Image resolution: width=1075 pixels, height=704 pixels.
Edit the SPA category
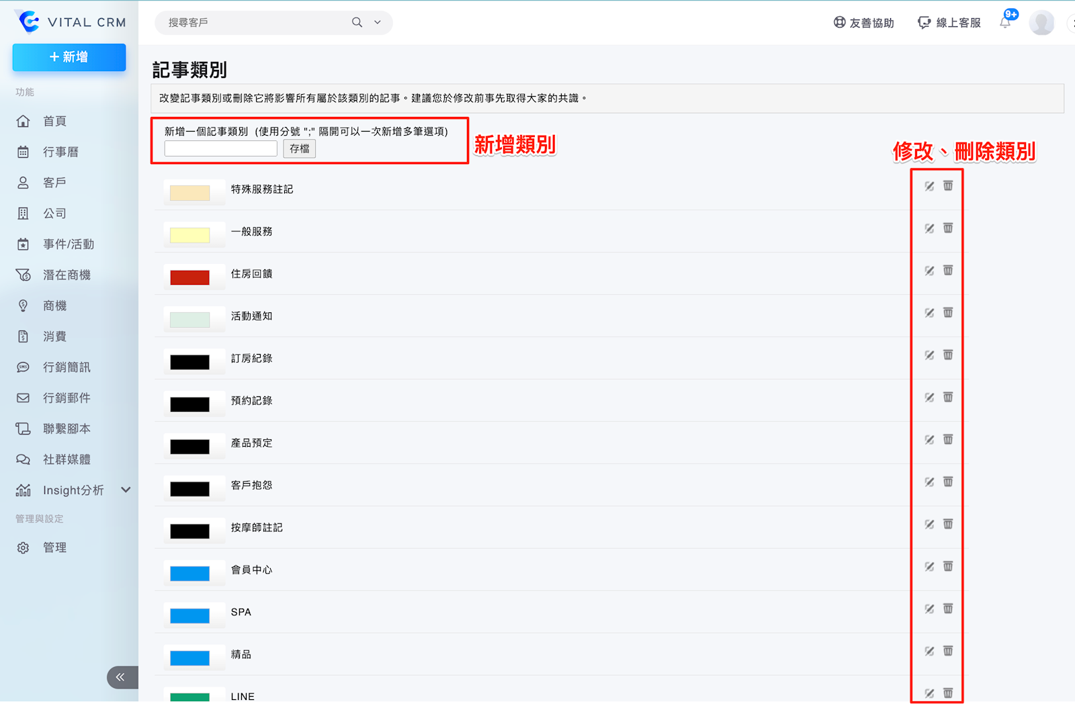(929, 609)
